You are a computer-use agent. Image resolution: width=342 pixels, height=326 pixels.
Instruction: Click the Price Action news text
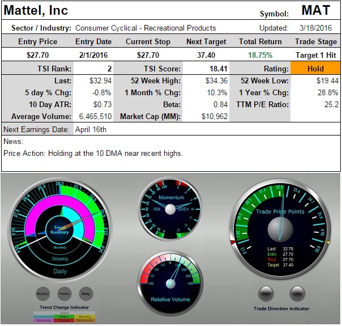pyautogui.click(x=93, y=153)
